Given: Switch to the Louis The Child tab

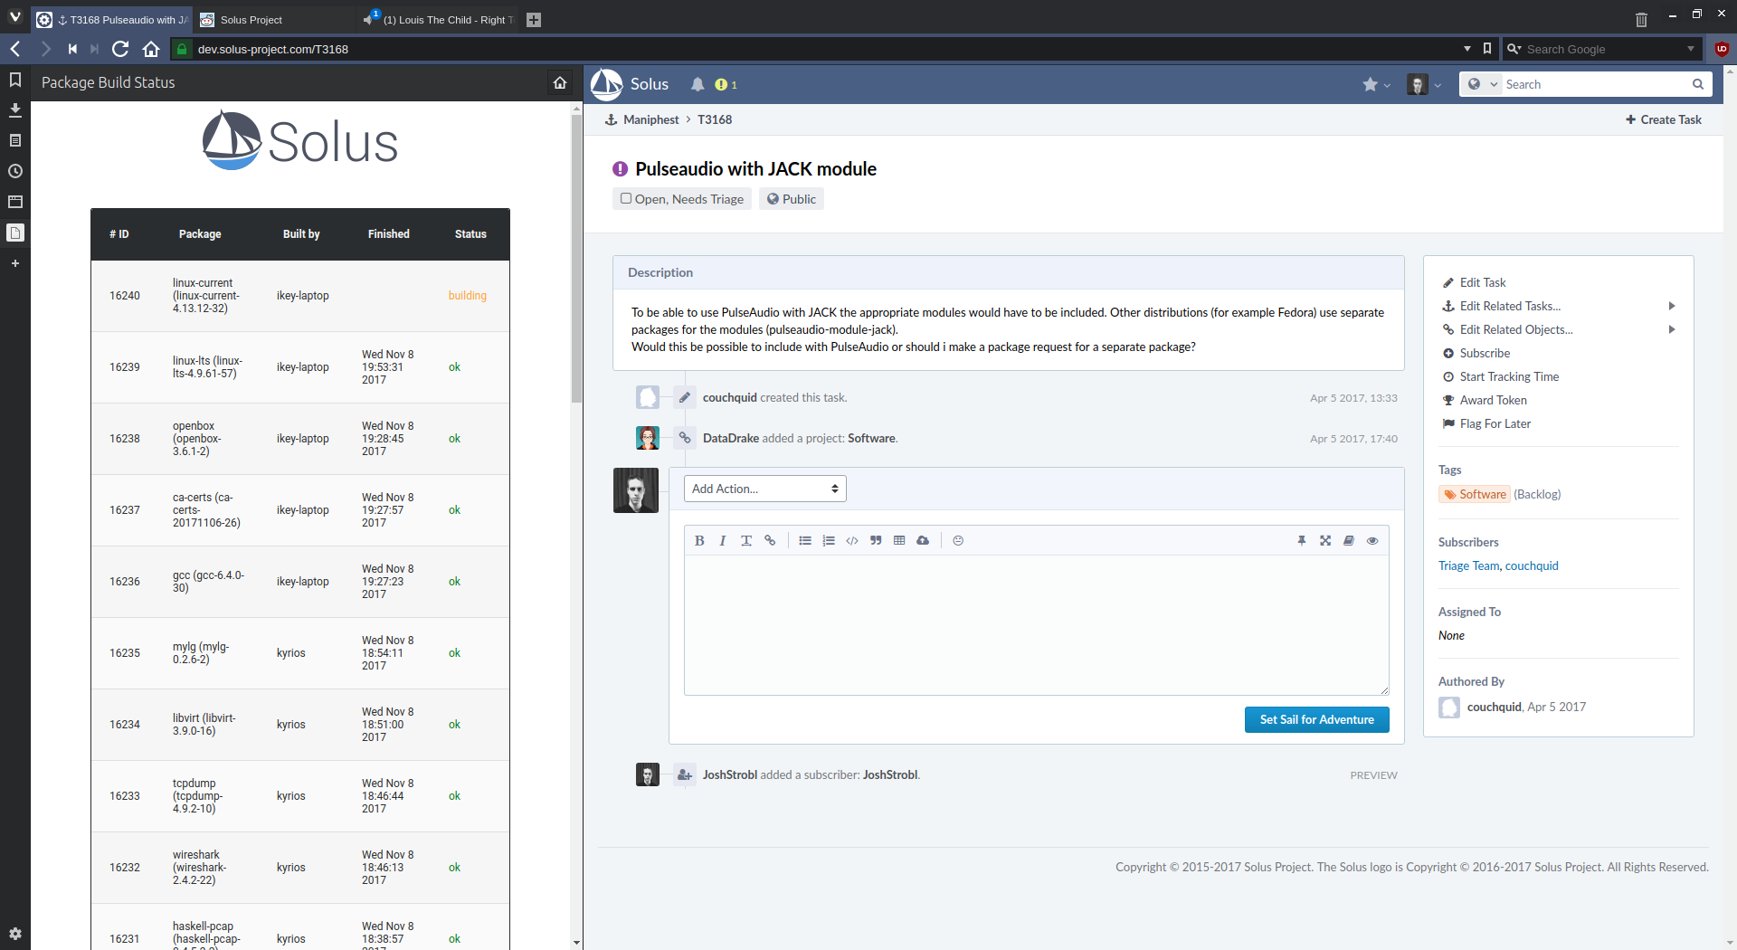Looking at the screenshot, I should (x=439, y=20).
